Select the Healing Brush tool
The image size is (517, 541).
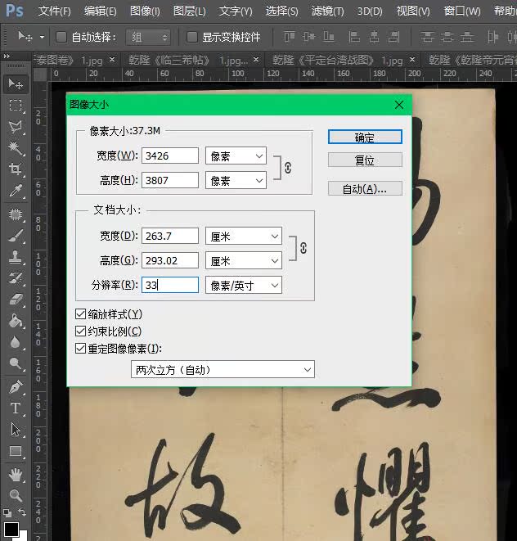(16, 214)
